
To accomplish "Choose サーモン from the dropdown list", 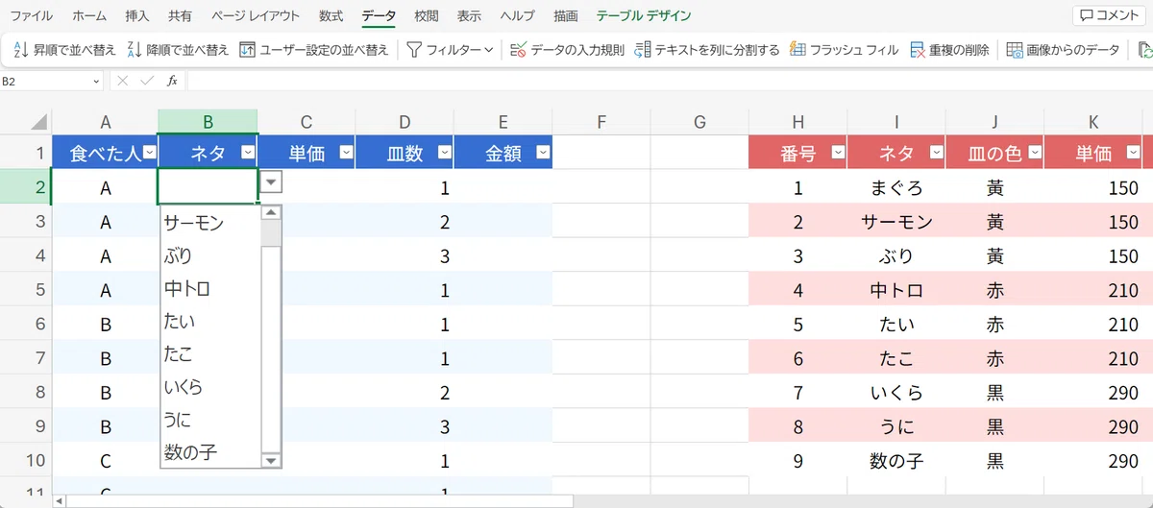I will 210,223.
